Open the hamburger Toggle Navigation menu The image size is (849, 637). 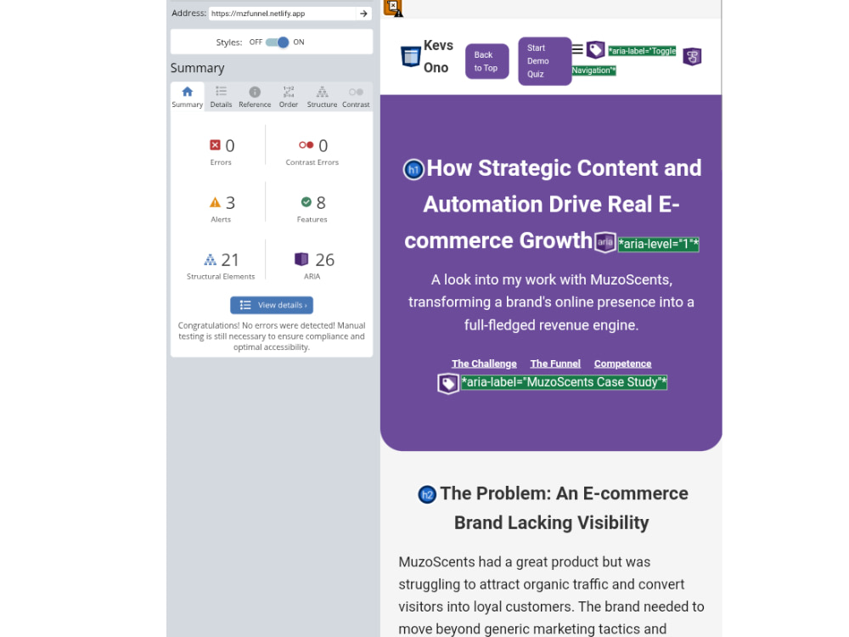[577, 49]
